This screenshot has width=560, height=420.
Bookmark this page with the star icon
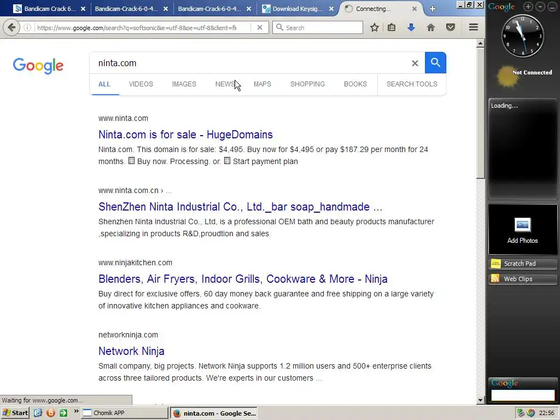[374, 27]
